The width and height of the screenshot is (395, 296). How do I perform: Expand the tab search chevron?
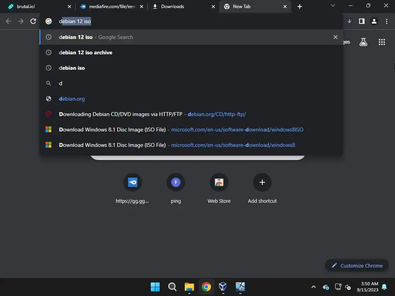pos(333,5)
